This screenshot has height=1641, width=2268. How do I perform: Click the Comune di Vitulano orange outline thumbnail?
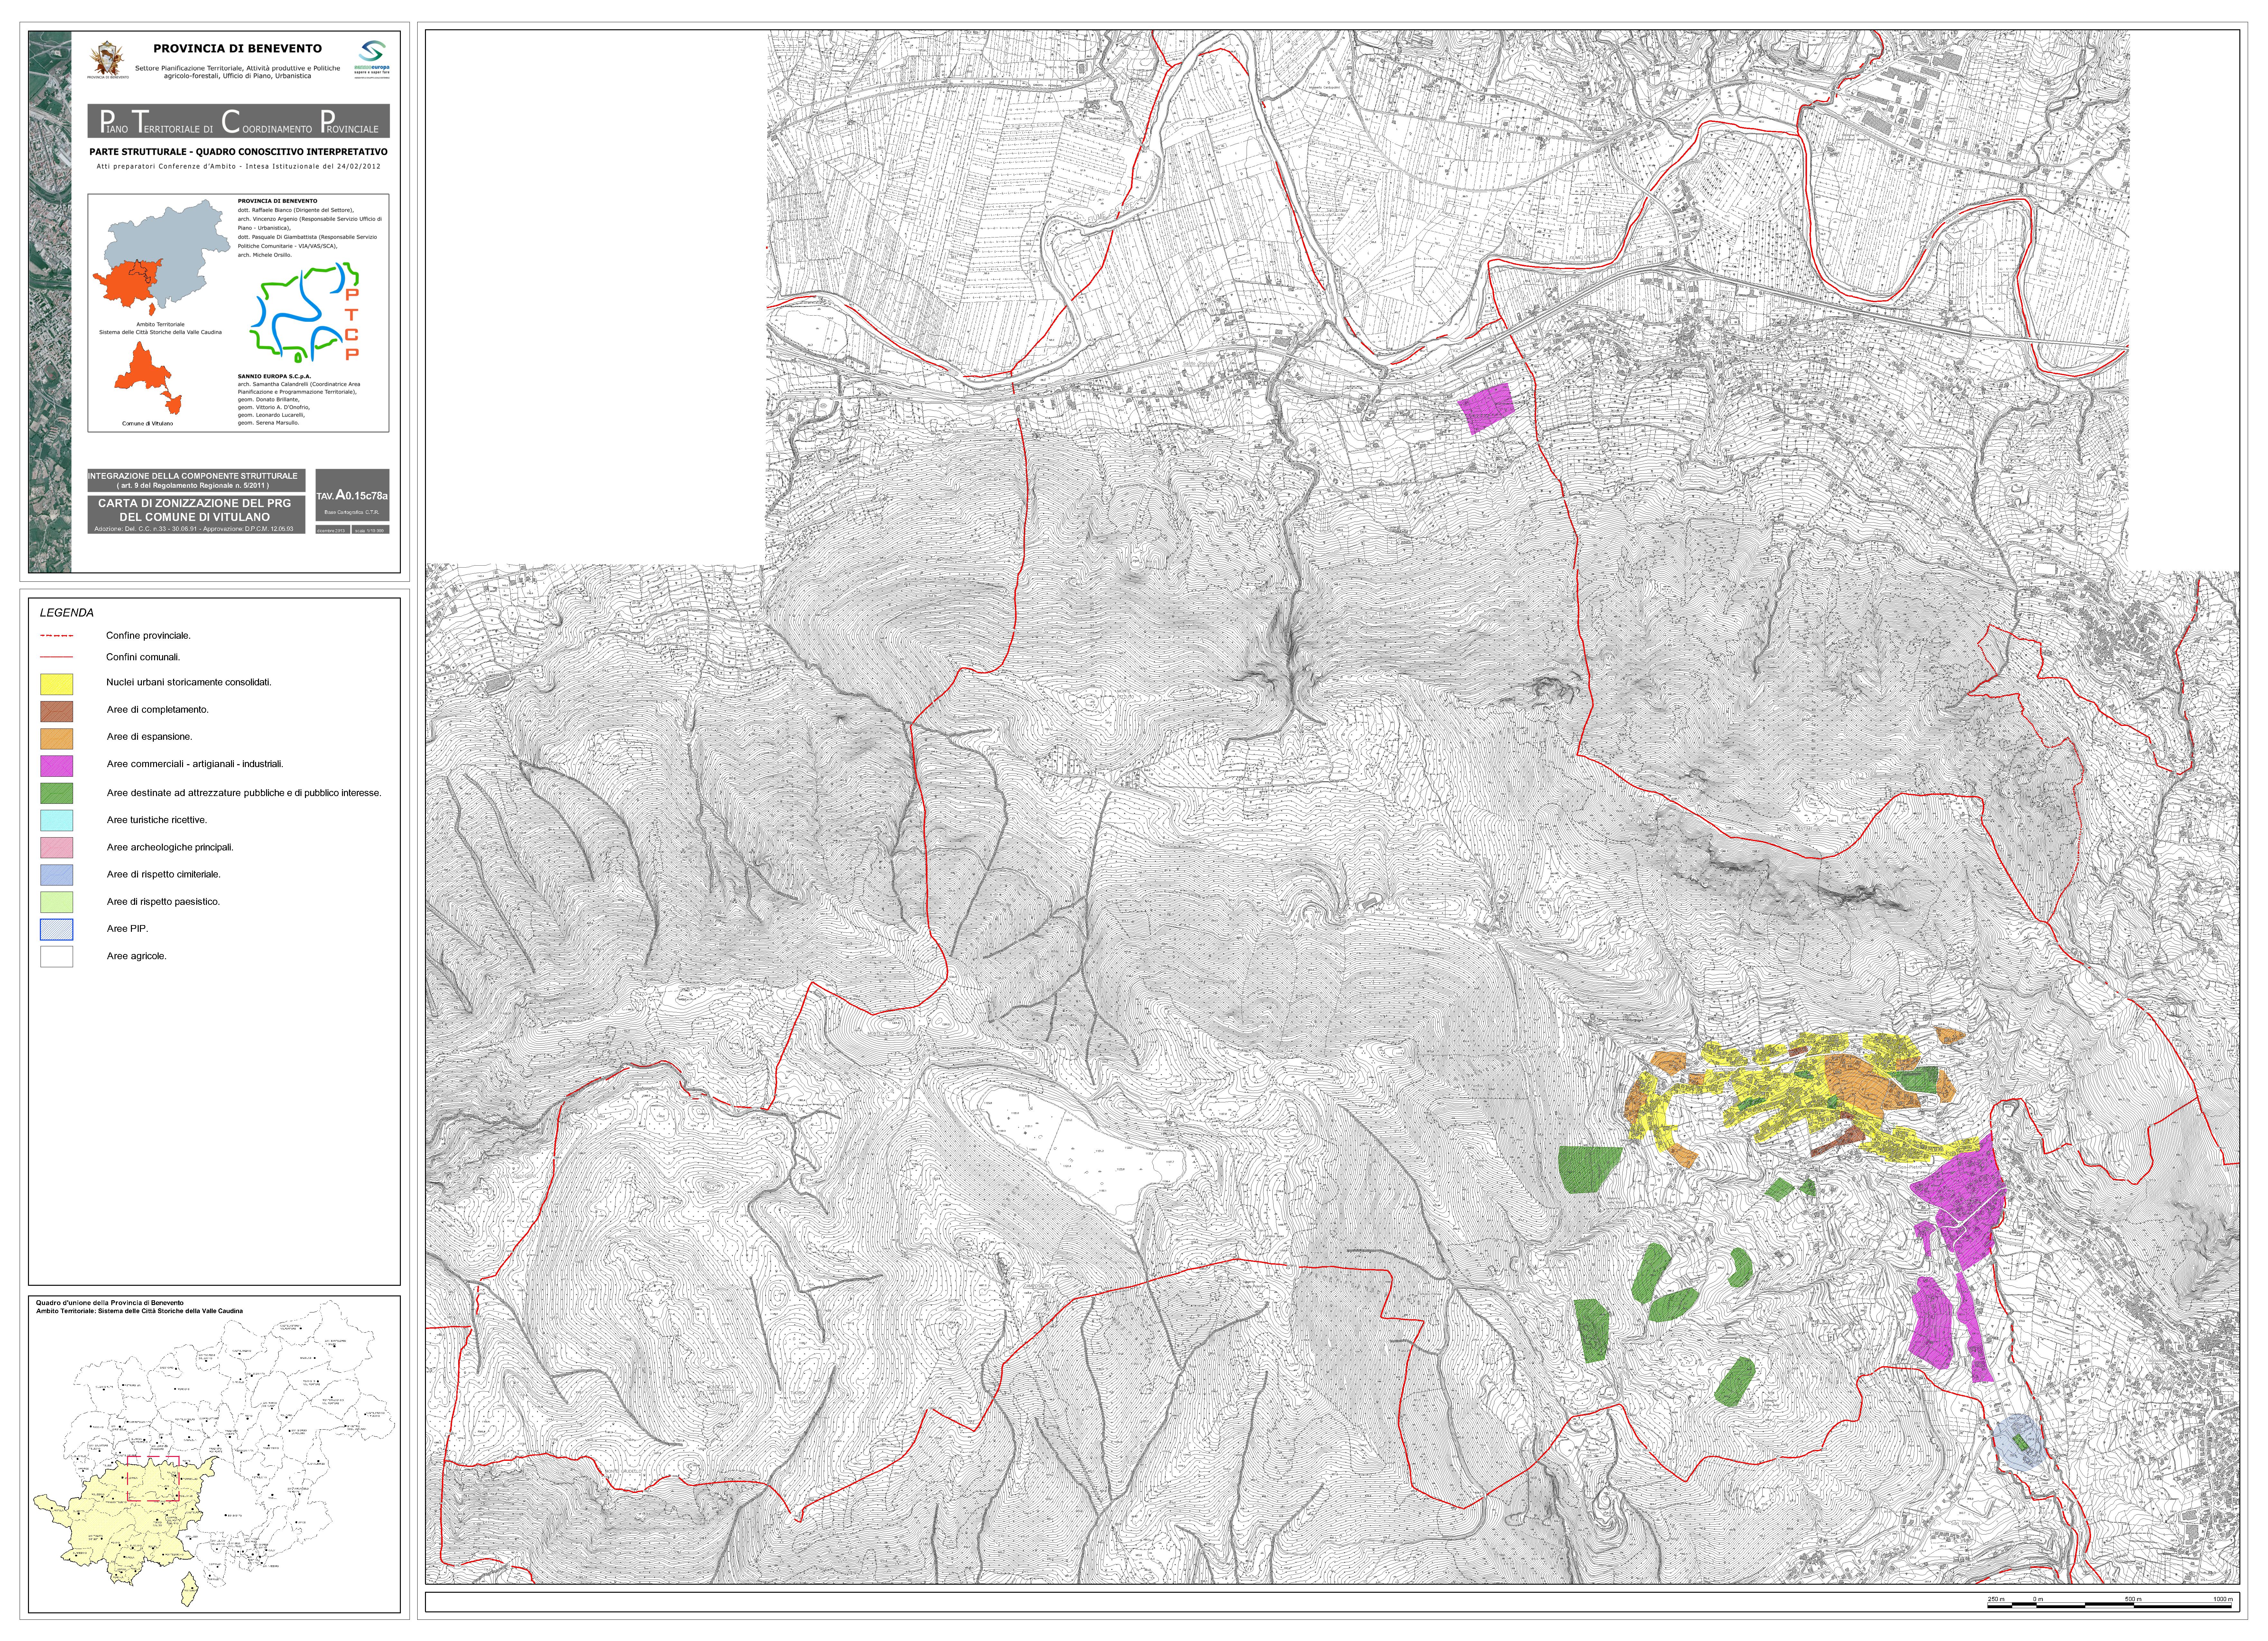tap(148, 378)
